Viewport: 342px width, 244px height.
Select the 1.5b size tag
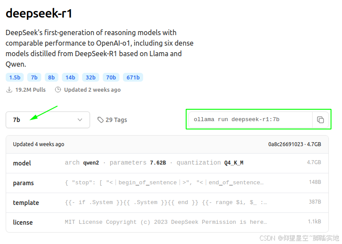click(14, 77)
